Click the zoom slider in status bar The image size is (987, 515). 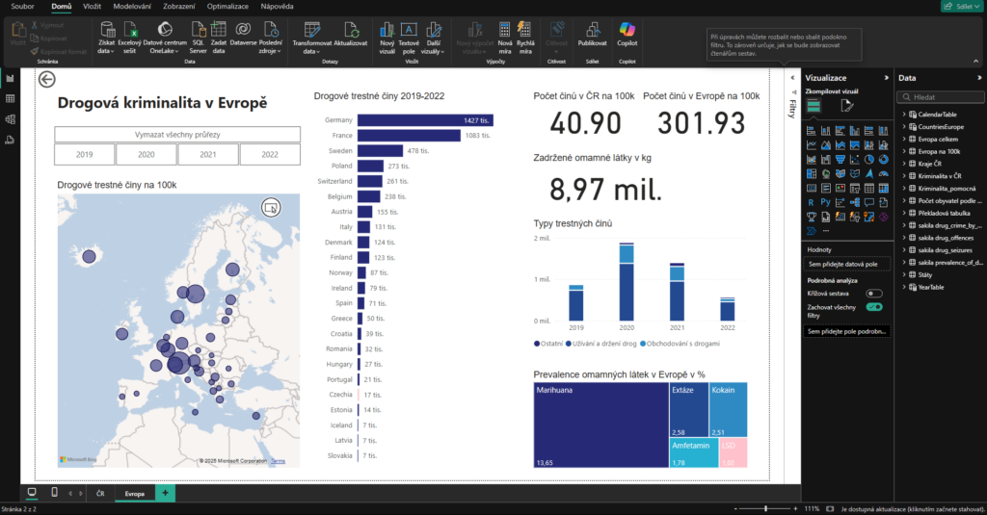pyautogui.click(x=766, y=507)
